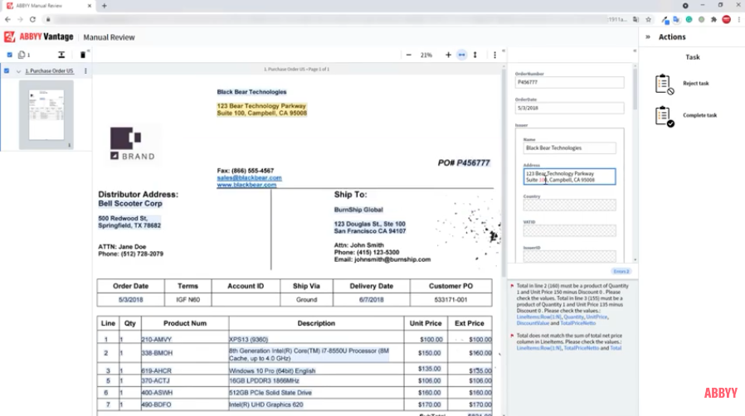Fit document to width
This screenshot has width=745, height=416.
[462, 55]
